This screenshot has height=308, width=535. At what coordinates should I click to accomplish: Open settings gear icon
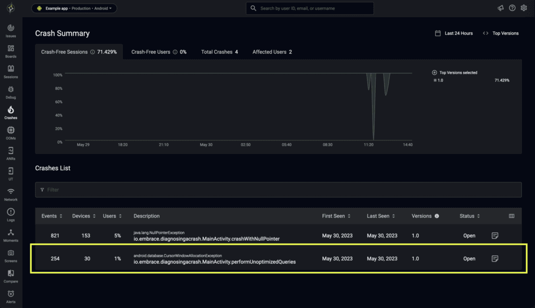pyautogui.click(x=524, y=8)
